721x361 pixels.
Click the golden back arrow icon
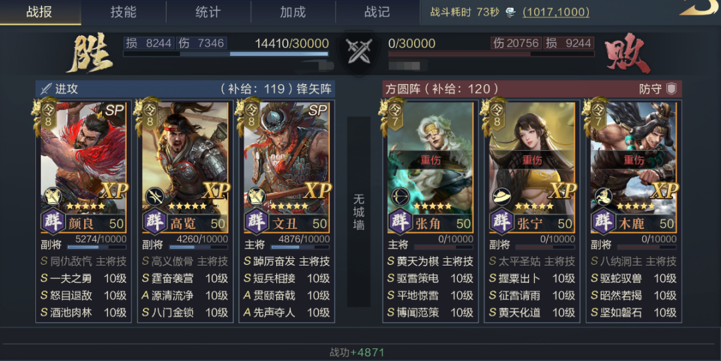click(700, 7)
